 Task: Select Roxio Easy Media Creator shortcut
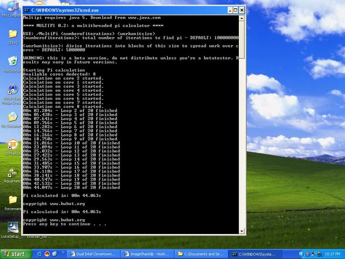coord(12,94)
